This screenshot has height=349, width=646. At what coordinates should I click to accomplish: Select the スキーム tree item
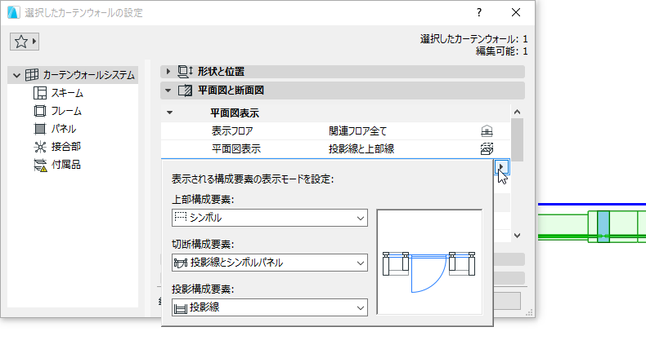pyautogui.click(x=67, y=93)
